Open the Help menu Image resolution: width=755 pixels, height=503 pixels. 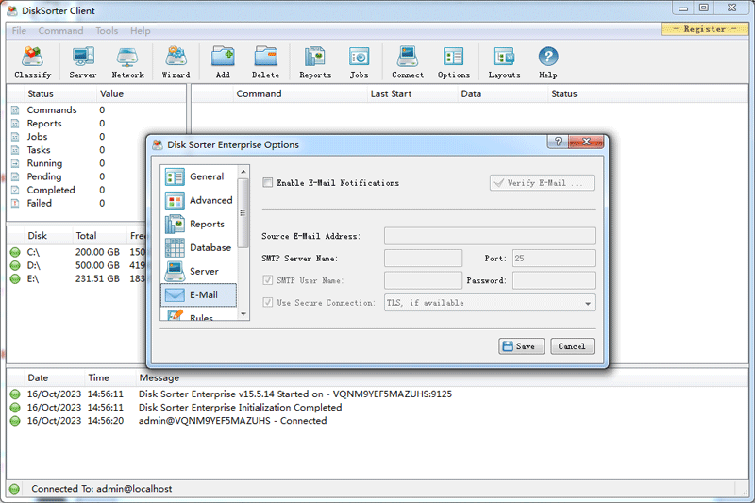[140, 31]
